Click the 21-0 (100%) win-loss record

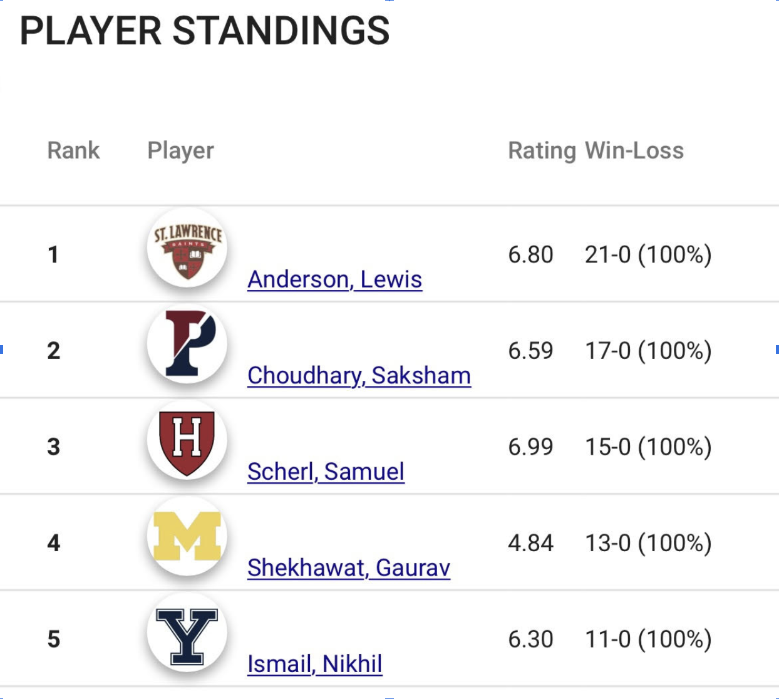point(648,254)
